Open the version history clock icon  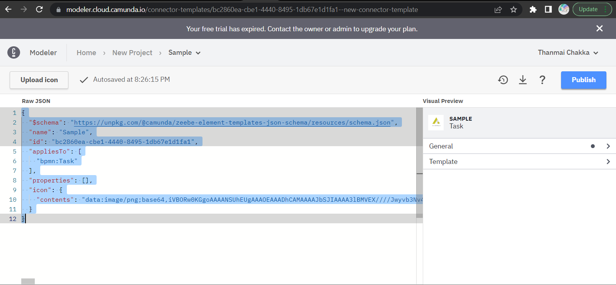coord(503,80)
